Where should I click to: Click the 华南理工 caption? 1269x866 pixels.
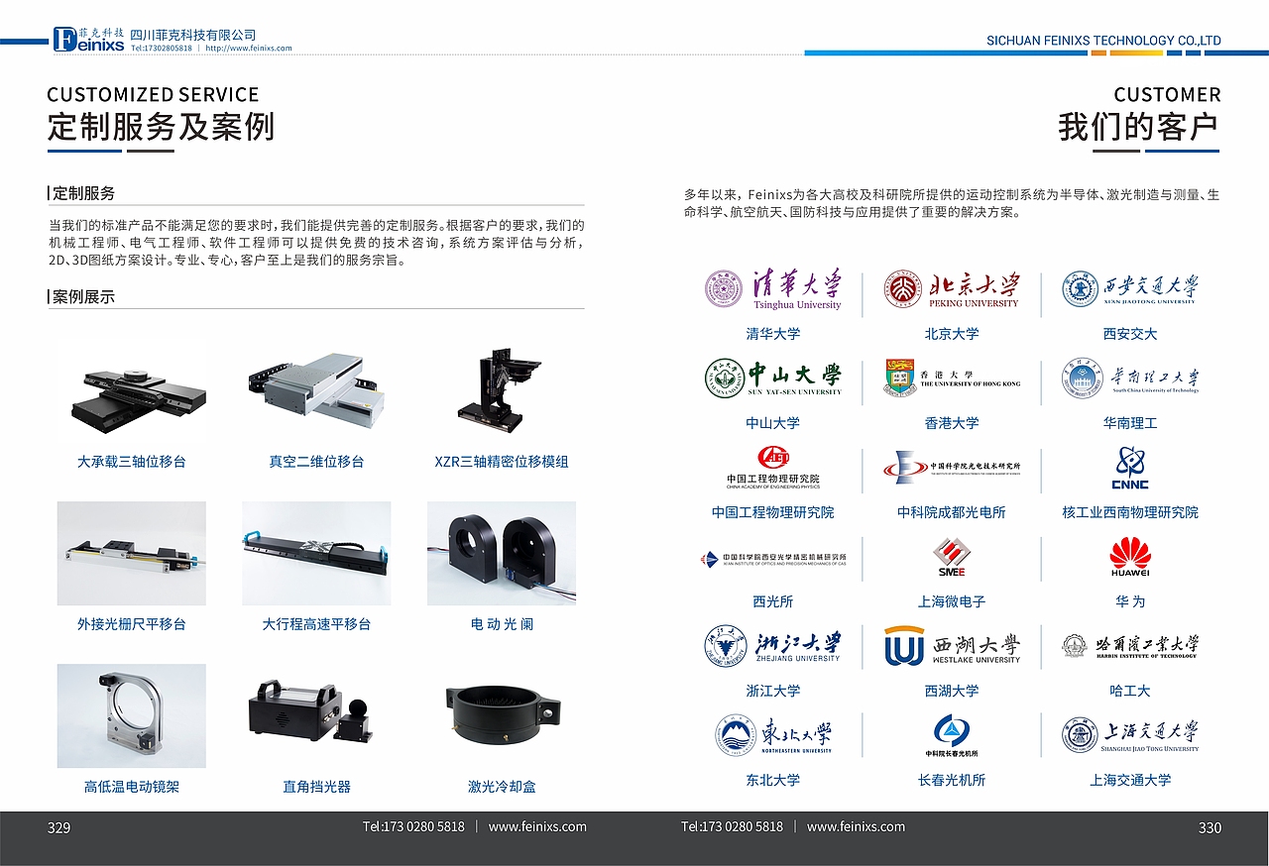point(1130,423)
